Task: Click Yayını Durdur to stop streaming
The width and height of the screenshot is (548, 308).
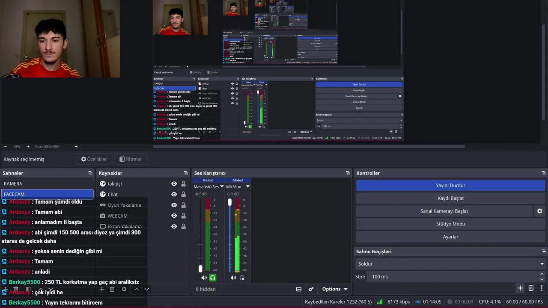Action: tap(450, 185)
